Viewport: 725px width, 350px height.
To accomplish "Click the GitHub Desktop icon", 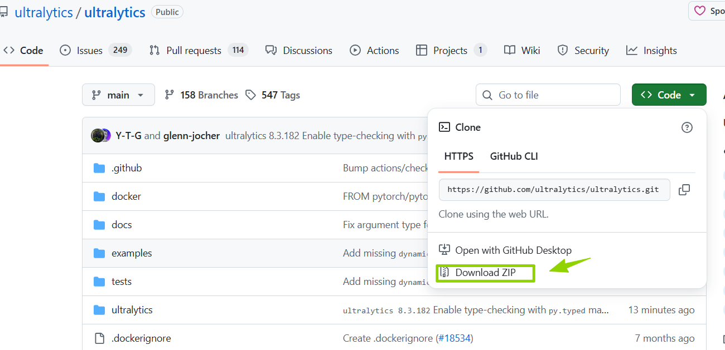I will coord(444,250).
